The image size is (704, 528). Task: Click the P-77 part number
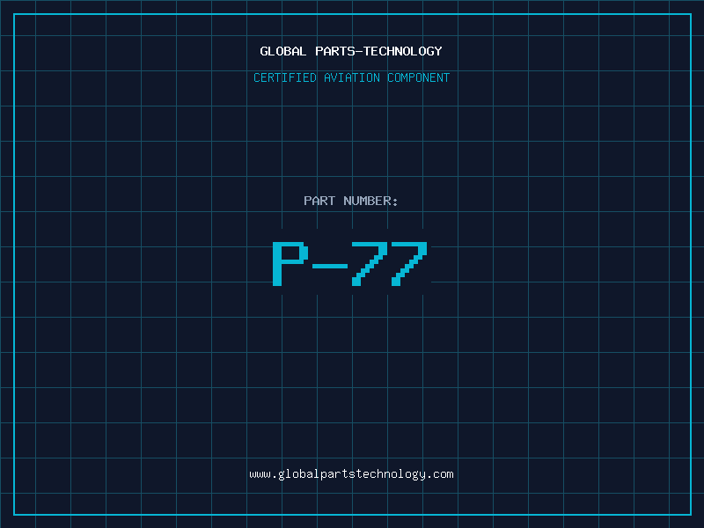click(350, 263)
